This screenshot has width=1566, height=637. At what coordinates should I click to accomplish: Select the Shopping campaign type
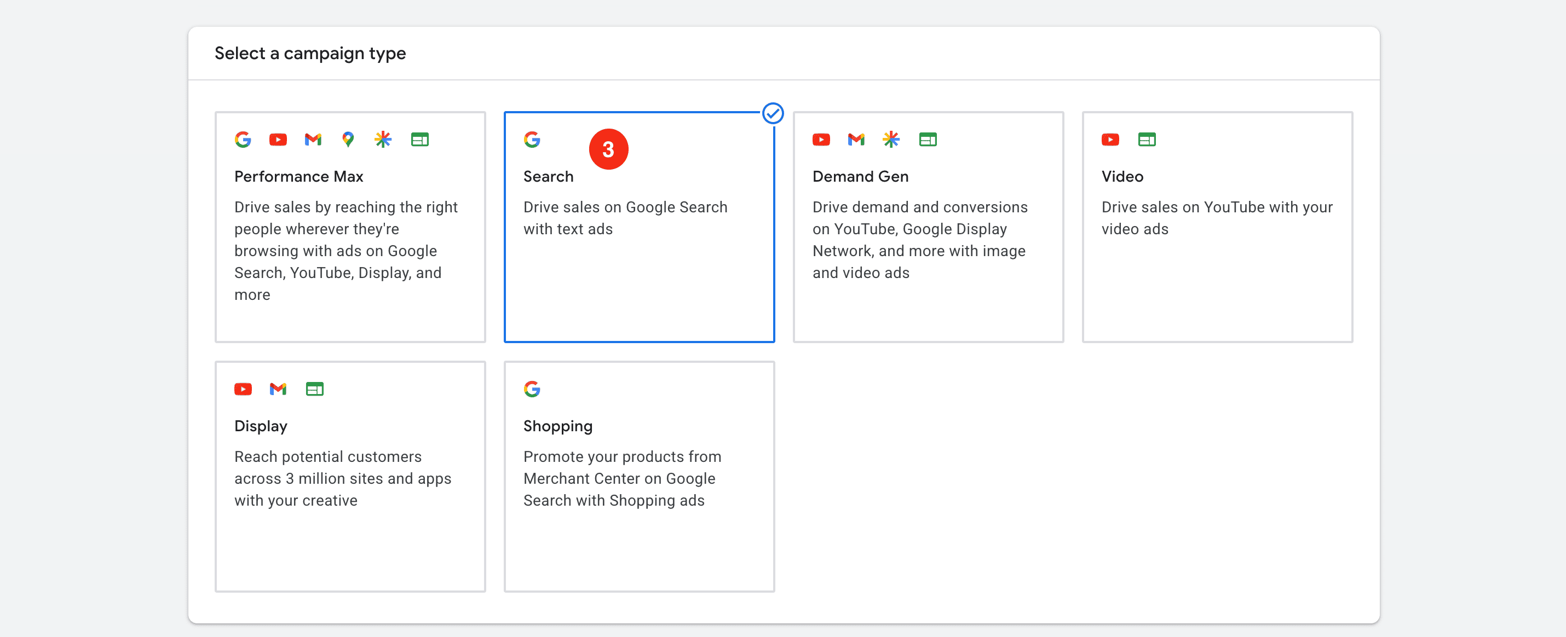coord(639,477)
